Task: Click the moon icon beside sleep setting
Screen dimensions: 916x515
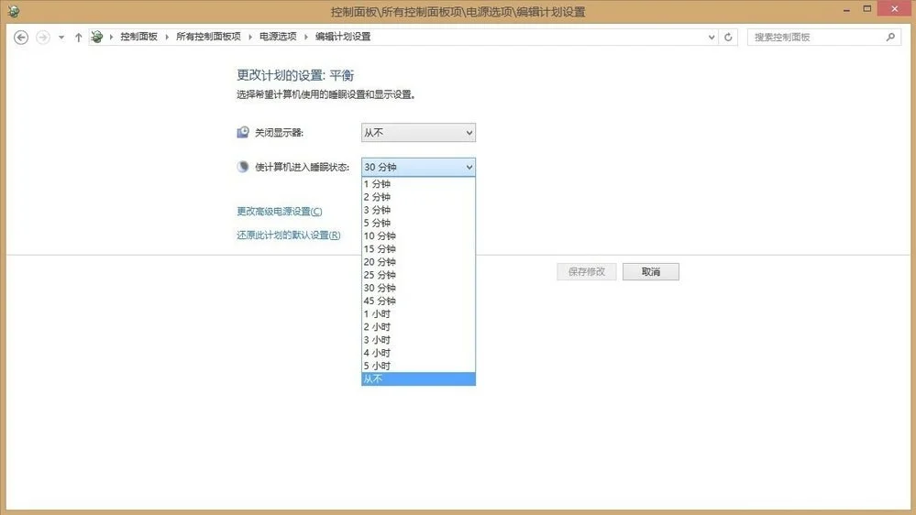Action: tap(243, 167)
